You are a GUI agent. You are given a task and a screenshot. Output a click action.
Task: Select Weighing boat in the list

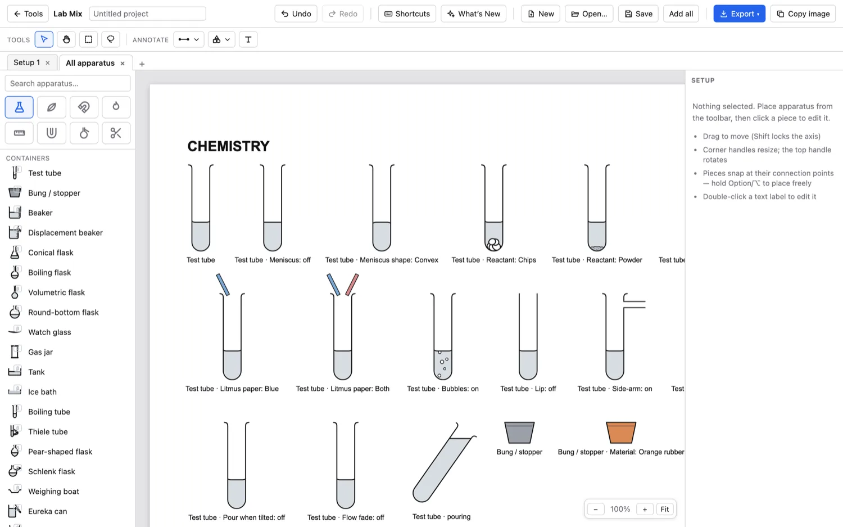pyautogui.click(x=67, y=492)
